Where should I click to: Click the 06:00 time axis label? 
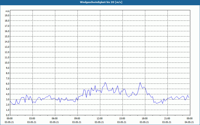coord(55,118)
